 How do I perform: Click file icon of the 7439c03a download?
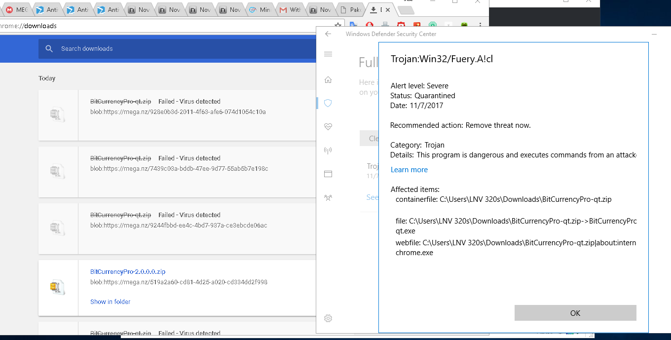click(57, 171)
